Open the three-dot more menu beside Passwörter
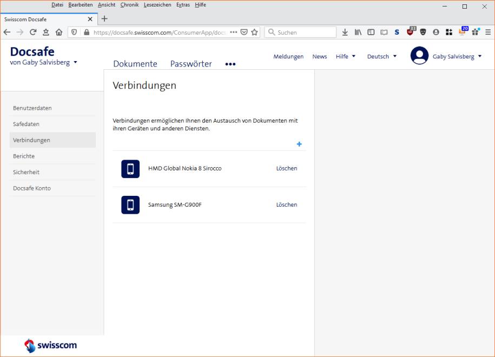Image resolution: width=495 pixels, height=357 pixels. 230,64
